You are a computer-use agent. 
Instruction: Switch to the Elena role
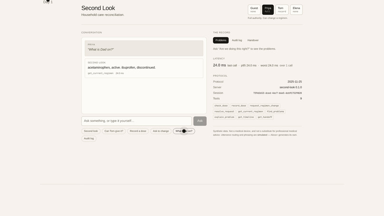coord(296,10)
